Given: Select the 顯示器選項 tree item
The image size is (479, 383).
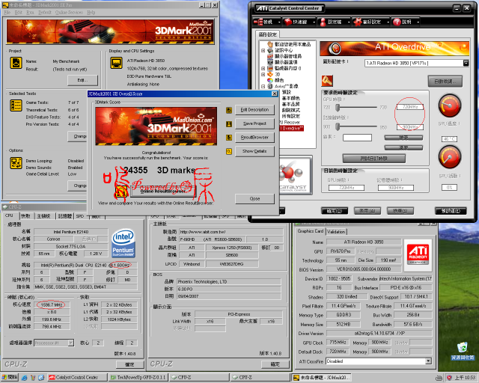Looking at the screenshot, I should [x=286, y=62].
